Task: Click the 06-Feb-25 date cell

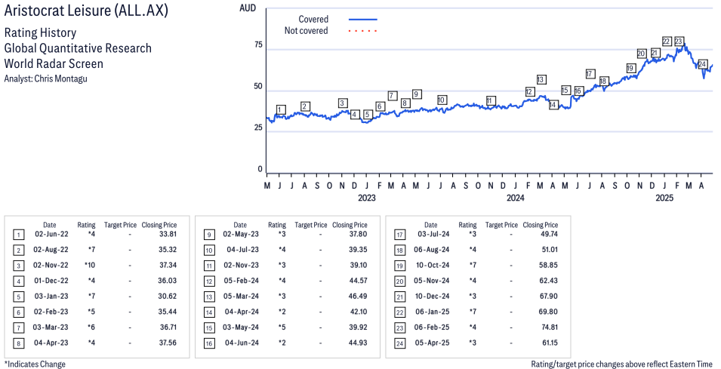Action: [432, 327]
